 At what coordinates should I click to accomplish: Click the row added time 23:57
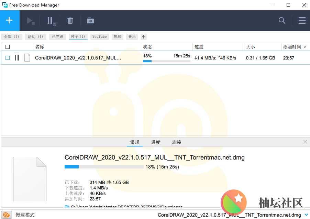pyautogui.click(x=289, y=58)
